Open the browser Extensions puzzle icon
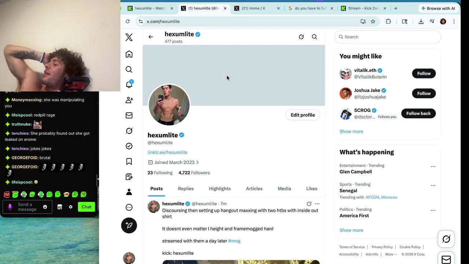The height and width of the screenshot is (264, 469). tap(388, 22)
